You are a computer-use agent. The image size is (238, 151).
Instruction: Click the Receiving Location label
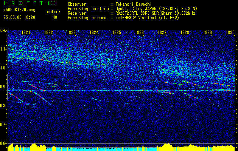tap(88, 9)
